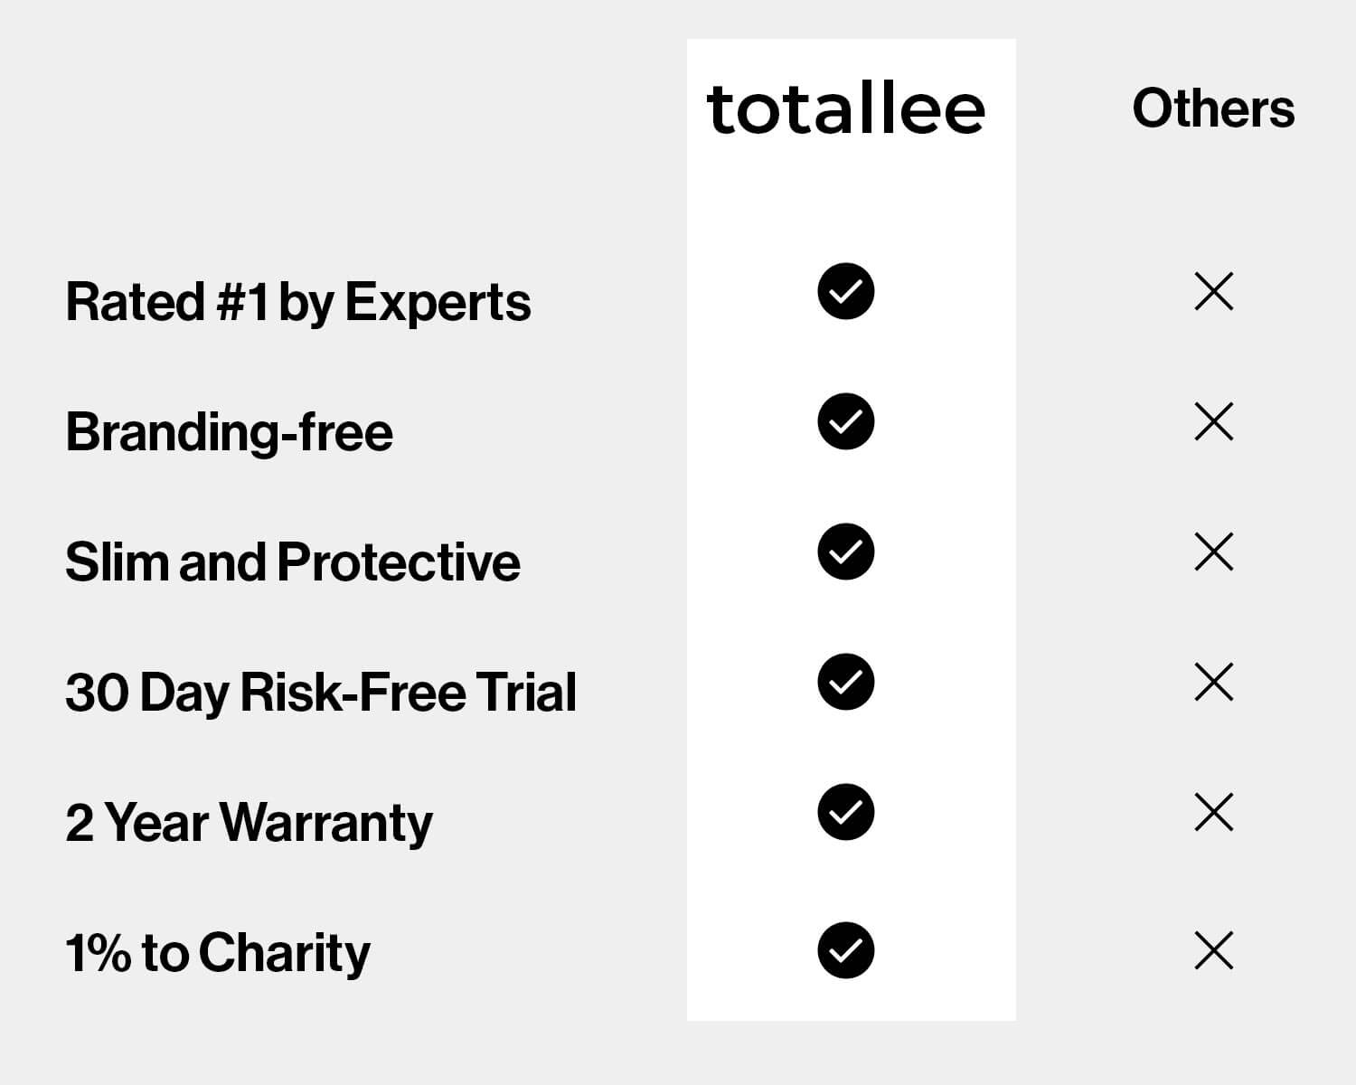1356x1085 pixels.
Task: Click the 1% to Charity label
Action: pos(217,953)
